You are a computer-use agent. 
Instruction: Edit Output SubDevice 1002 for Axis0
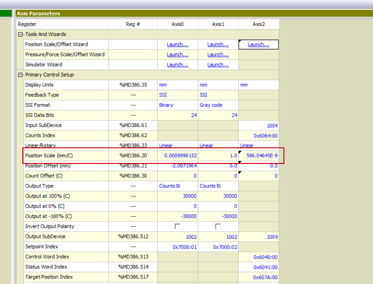pos(178,237)
